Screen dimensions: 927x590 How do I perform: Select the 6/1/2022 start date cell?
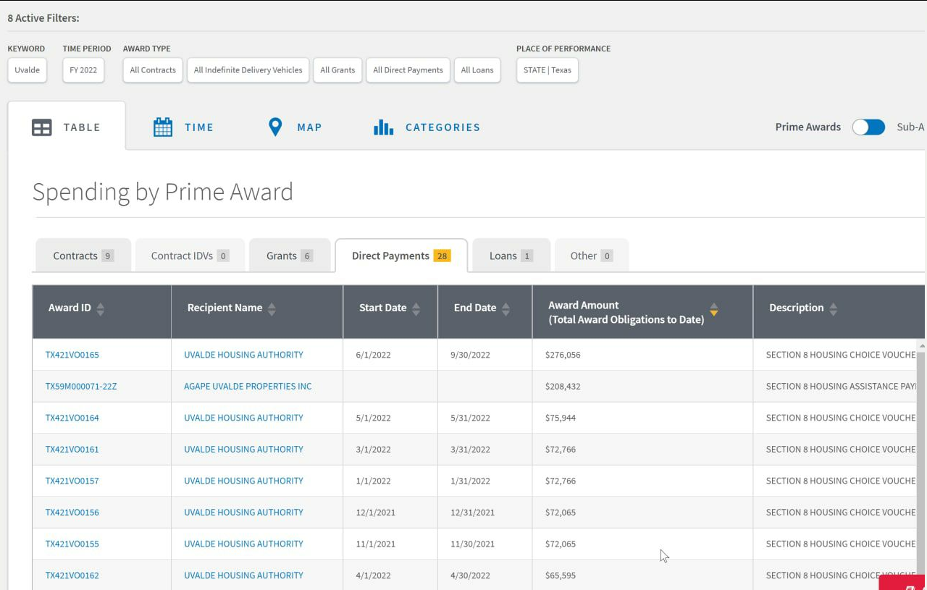coord(390,355)
